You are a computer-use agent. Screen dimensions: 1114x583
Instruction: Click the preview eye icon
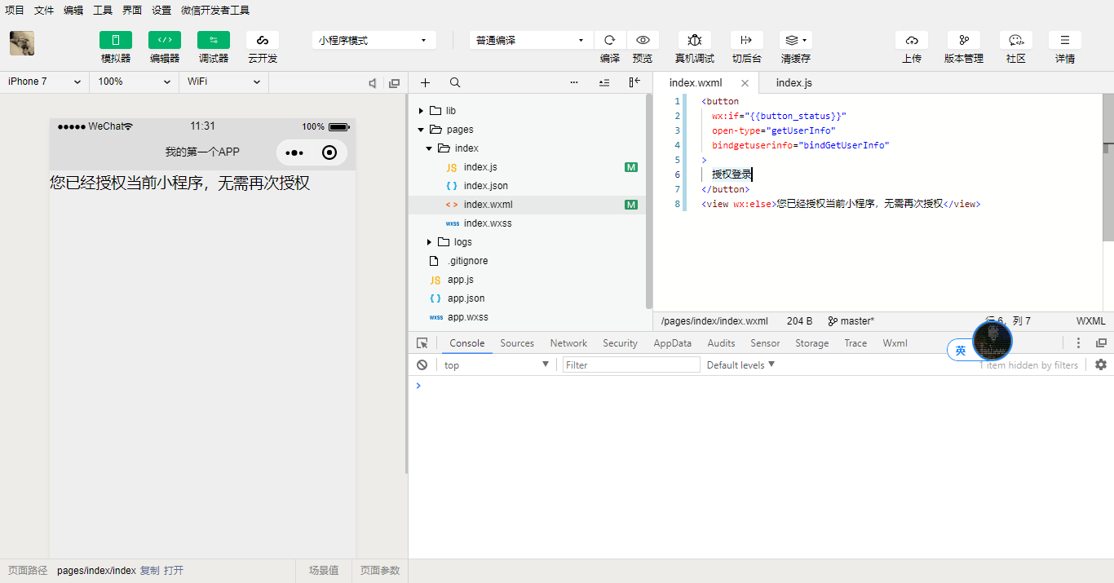click(643, 40)
